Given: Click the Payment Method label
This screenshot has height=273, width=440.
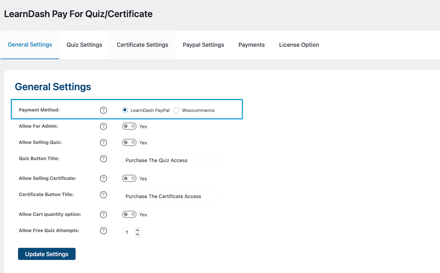Looking at the screenshot, I should [39, 110].
